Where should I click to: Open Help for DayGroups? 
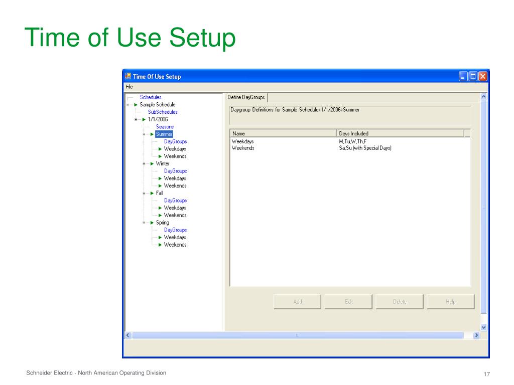pos(451,301)
